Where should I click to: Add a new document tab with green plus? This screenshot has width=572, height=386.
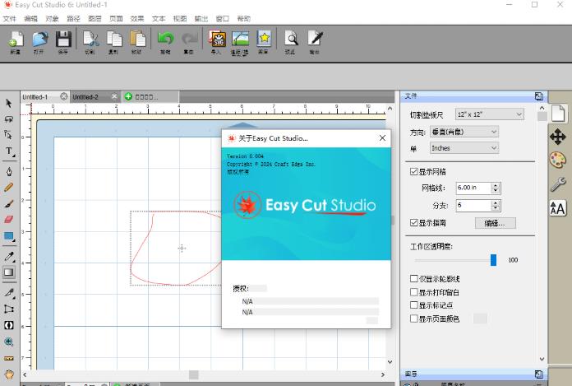tap(128, 97)
